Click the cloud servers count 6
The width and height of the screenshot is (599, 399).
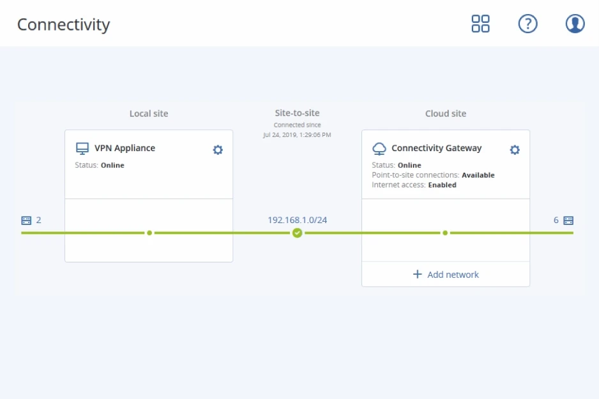point(556,221)
